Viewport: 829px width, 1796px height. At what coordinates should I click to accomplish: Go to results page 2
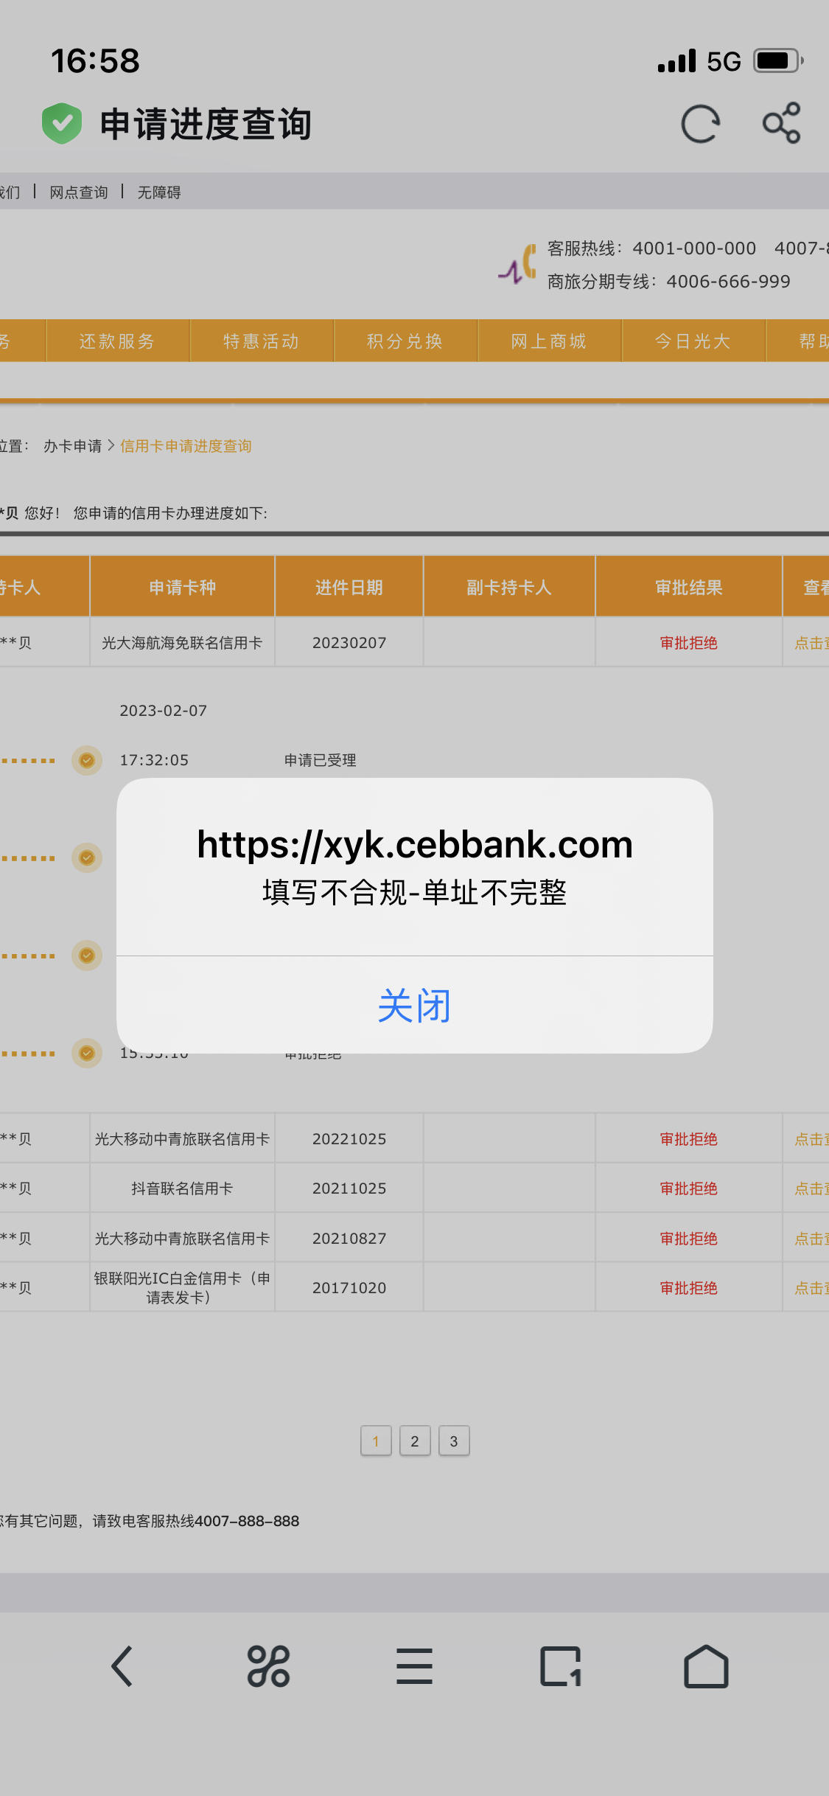click(415, 1441)
